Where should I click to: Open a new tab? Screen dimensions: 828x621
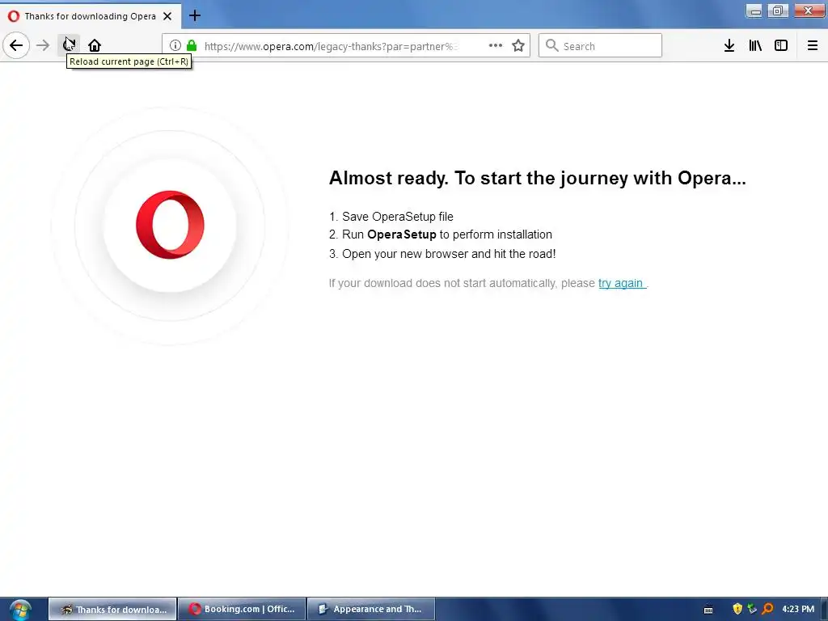[x=195, y=16]
